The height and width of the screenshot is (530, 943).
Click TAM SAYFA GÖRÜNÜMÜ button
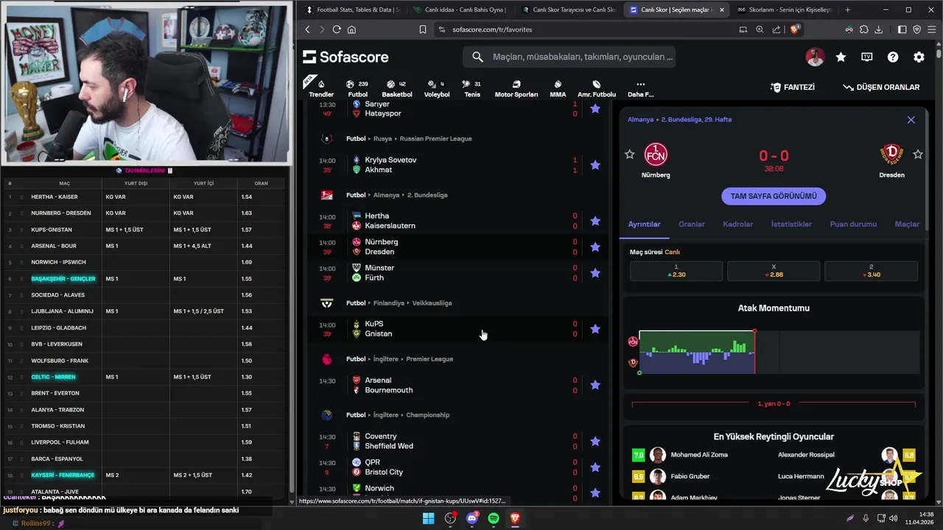point(774,197)
